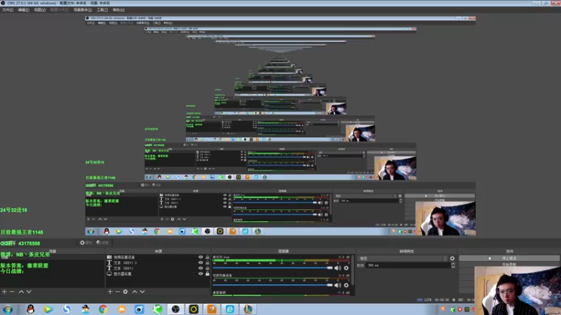Image resolution: width=561 pixels, height=315 pixels.
Task: Adjust the 麦克风/Aux volume slider
Action: (x=273, y=268)
